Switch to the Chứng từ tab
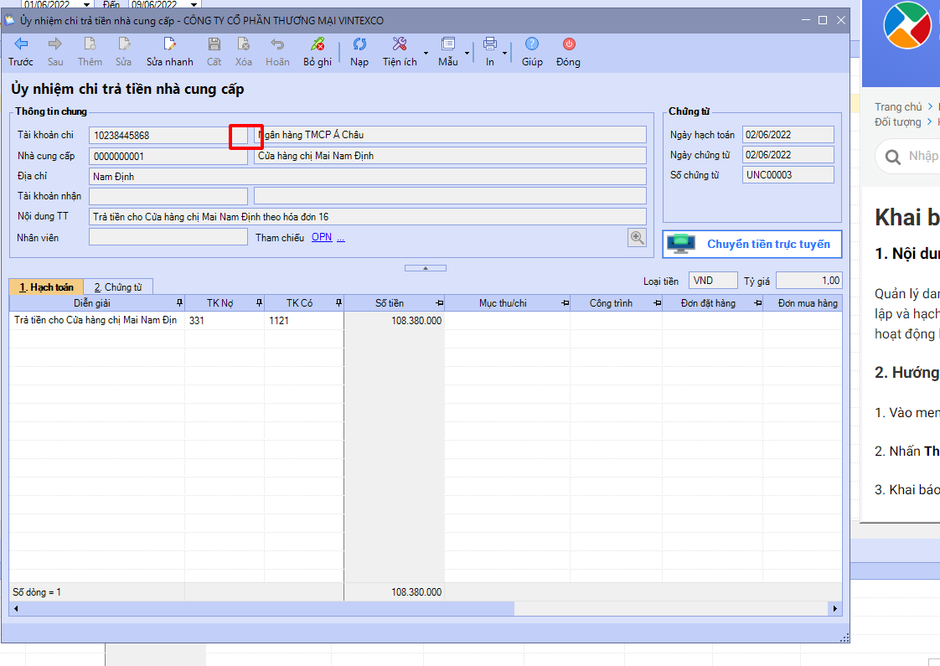 point(118,287)
